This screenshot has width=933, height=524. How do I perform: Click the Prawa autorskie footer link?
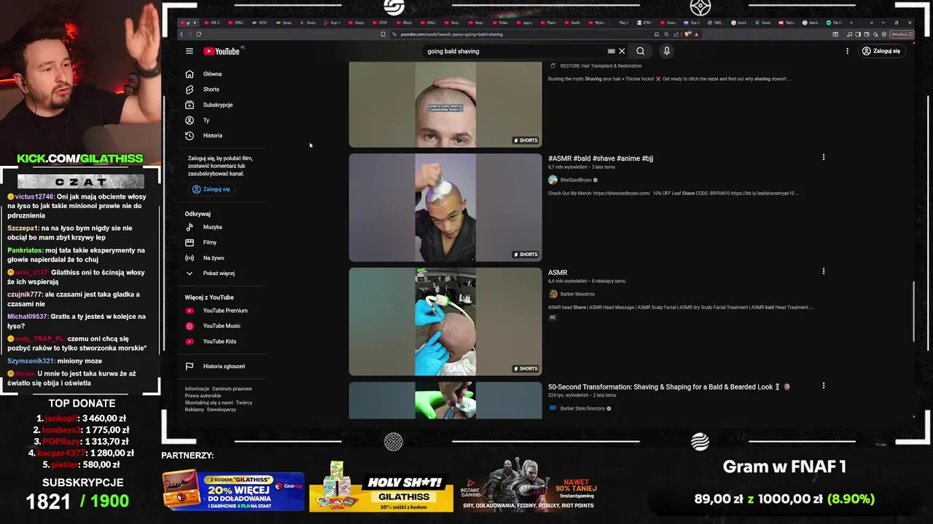(x=203, y=395)
